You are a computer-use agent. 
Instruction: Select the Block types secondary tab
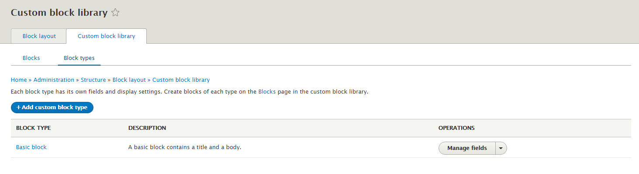click(79, 58)
